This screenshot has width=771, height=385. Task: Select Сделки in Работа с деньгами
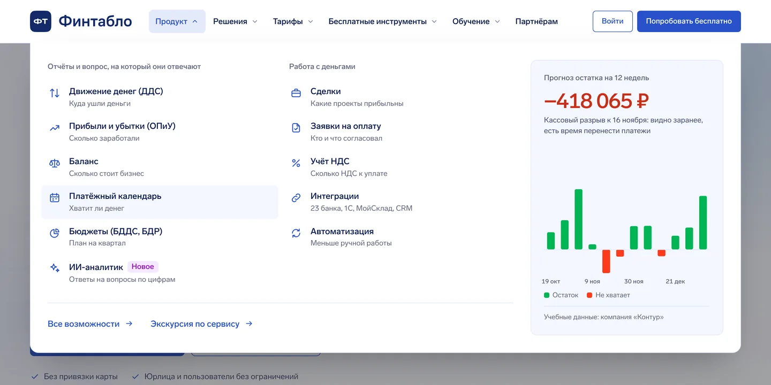coord(401,97)
